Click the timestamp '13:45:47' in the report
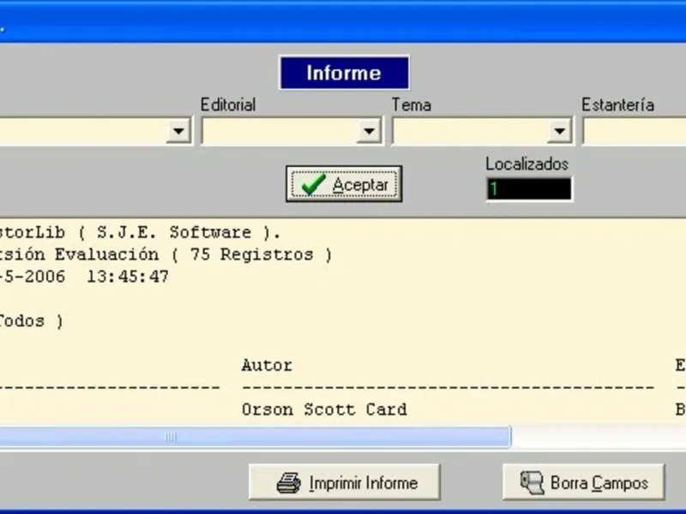Screen dimensions: 686x514 tap(128, 277)
